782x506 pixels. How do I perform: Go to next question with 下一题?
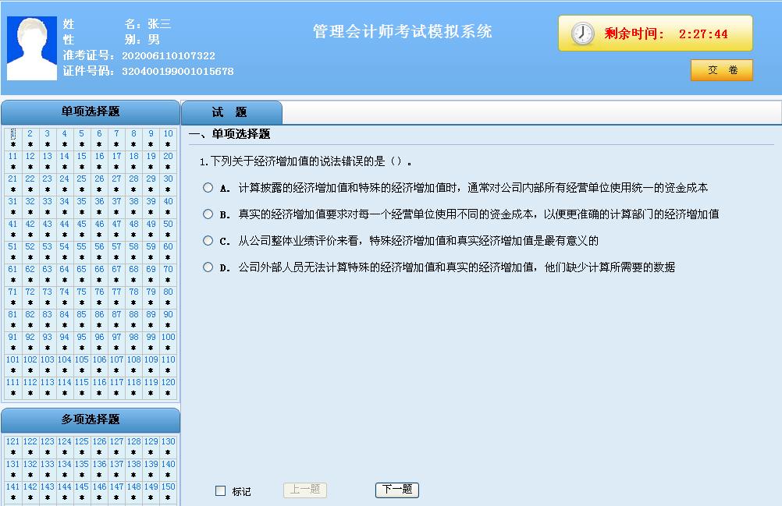[x=396, y=490]
